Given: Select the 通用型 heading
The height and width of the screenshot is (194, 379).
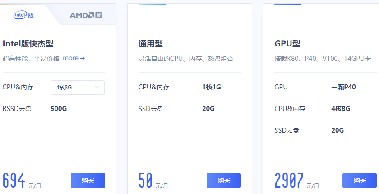Looking at the screenshot, I should point(151,44).
